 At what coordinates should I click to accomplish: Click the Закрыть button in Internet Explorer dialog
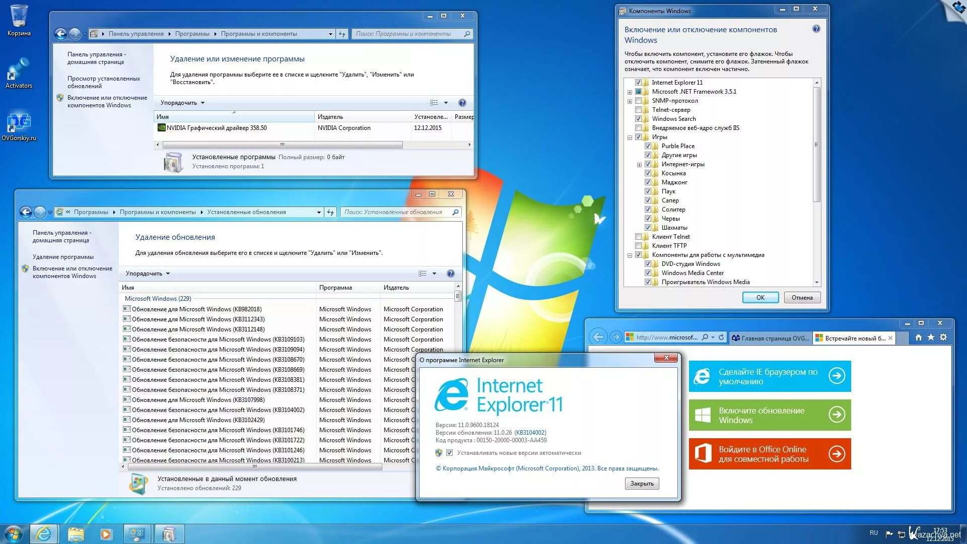641,483
